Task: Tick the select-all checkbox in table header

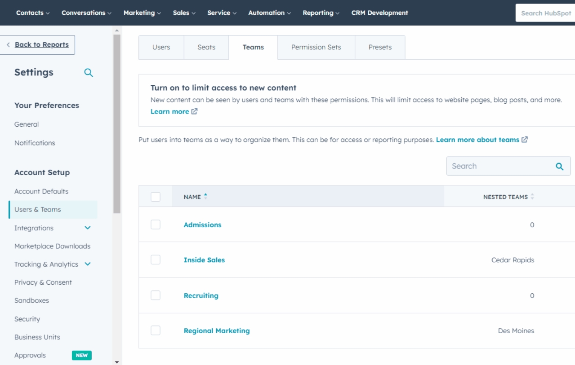Action: (156, 197)
